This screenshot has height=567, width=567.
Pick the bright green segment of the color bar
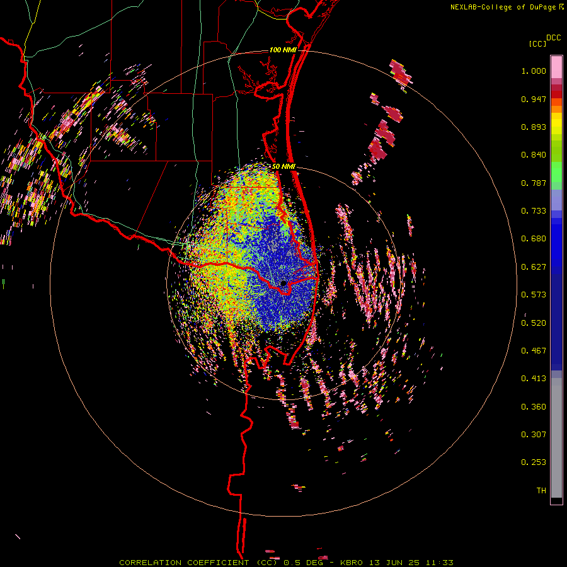pyautogui.click(x=556, y=172)
